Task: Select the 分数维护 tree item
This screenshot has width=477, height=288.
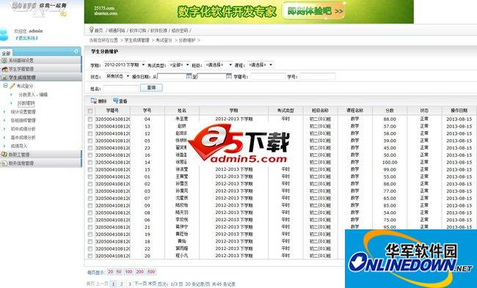Action: (x=26, y=103)
